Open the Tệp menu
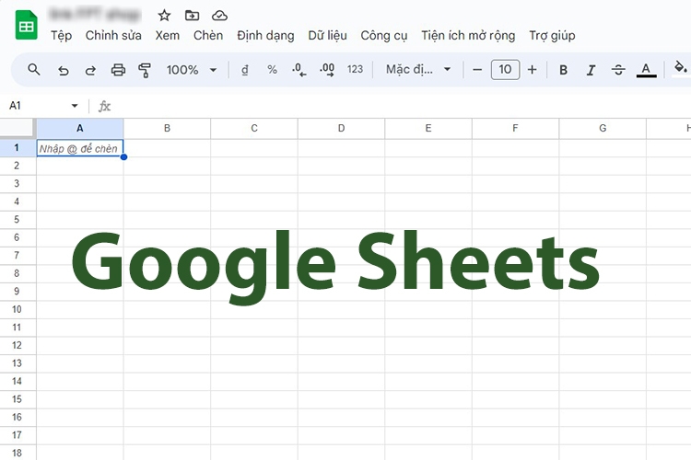The image size is (691, 460). [61, 36]
